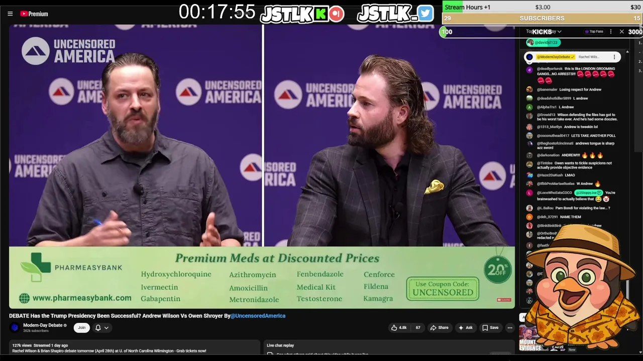Click username @coconuthead0417 in chat
The height and width of the screenshot is (361, 643).
click(553, 136)
